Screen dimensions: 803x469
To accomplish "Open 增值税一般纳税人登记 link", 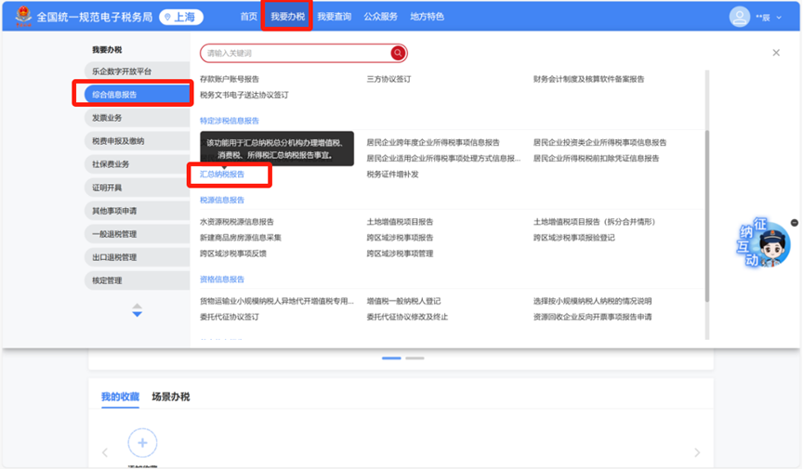I will [x=403, y=301].
